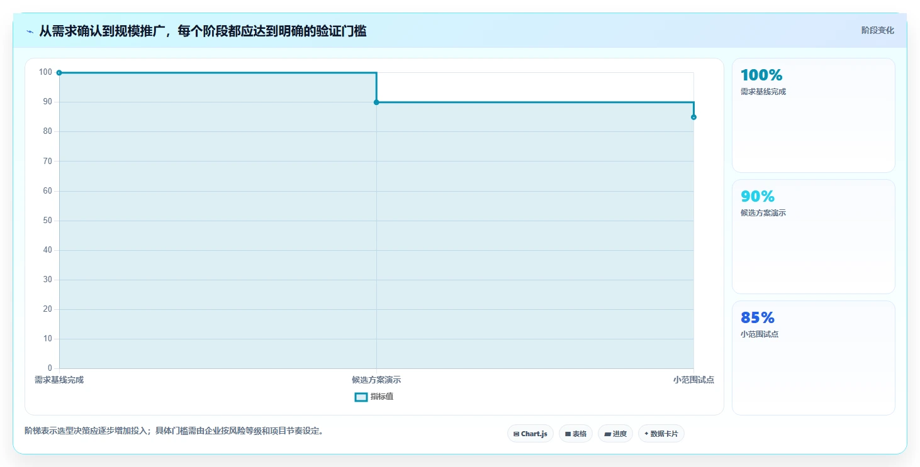Click the data point at 小范围试点 (85)

[693, 117]
